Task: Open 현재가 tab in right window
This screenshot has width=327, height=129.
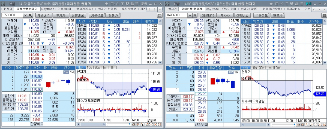Action: pyautogui.click(x=172, y=9)
